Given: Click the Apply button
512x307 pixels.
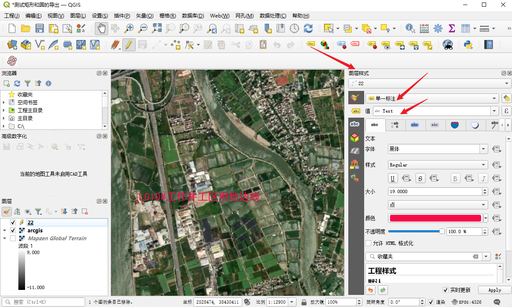Looking at the screenshot, I should pos(494,290).
